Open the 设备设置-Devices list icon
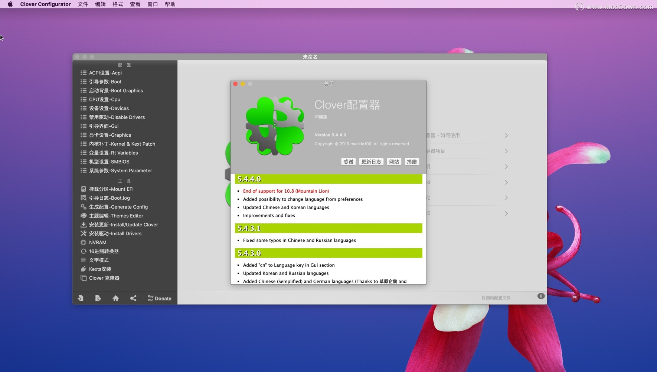Screen dimensions: 657x372 [x=84, y=108]
